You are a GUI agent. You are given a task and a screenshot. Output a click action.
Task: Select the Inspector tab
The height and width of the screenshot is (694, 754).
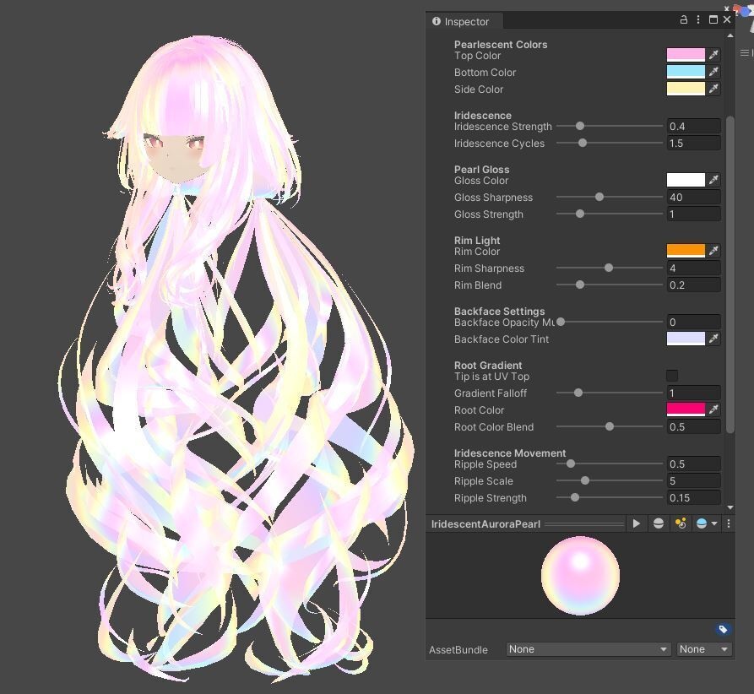[x=464, y=21]
